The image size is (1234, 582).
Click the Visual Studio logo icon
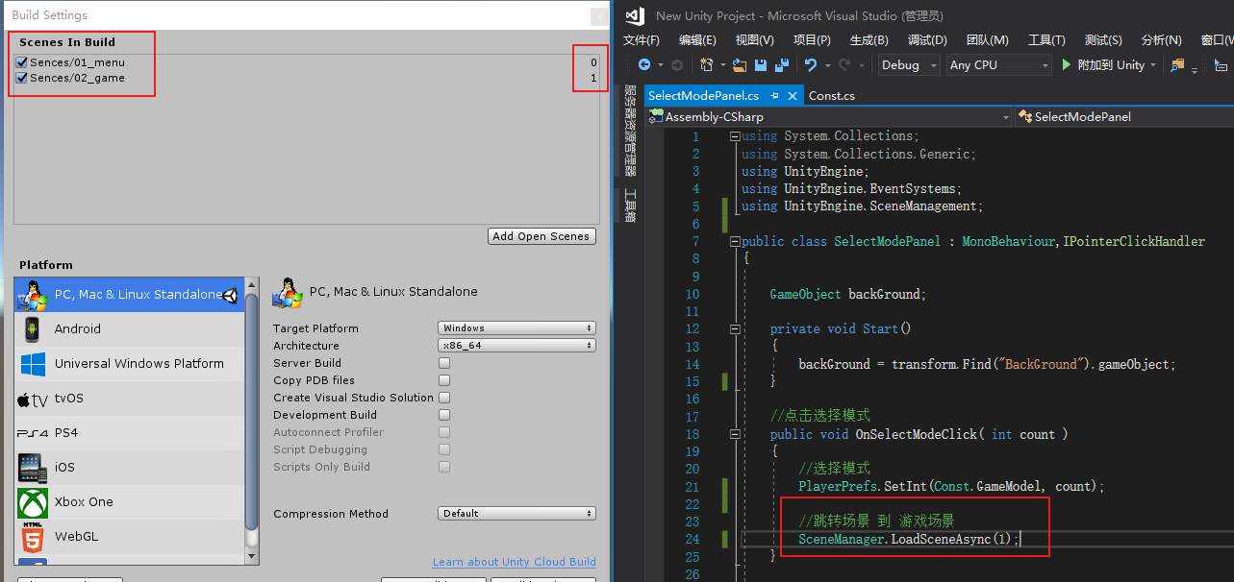click(x=633, y=15)
